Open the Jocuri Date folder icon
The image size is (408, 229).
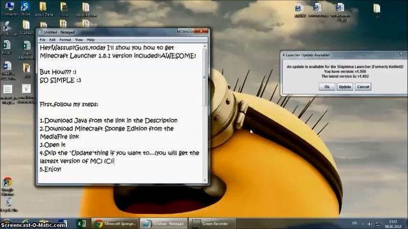(43, 9)
